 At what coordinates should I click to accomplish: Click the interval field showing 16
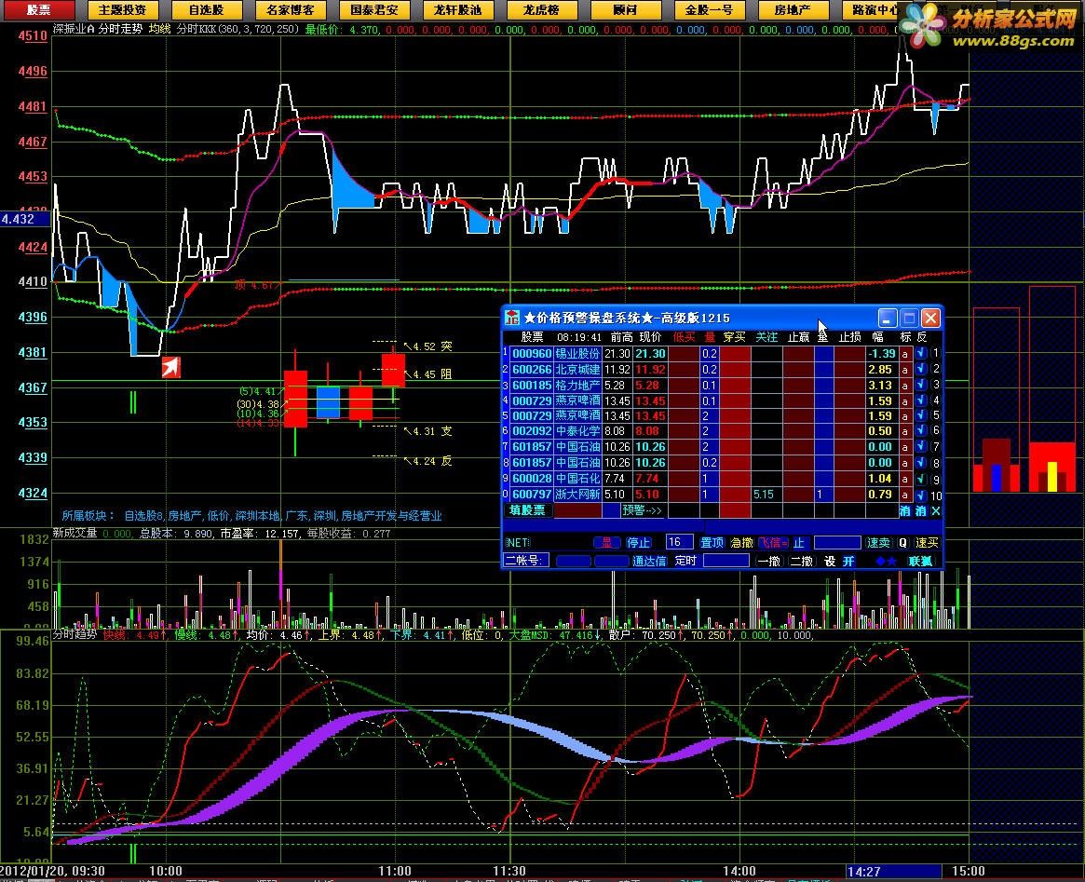[679, 542]
